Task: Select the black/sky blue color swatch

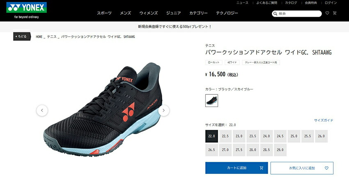Action: click(212, 101)
